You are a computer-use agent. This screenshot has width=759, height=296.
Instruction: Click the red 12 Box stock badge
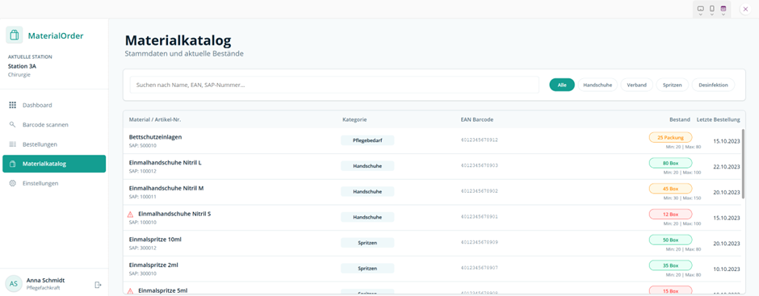[670, 215]
